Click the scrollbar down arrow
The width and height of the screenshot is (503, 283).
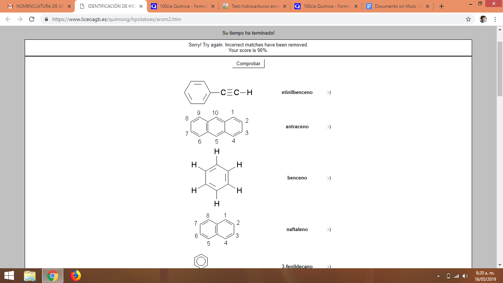(x=500, y=265)
